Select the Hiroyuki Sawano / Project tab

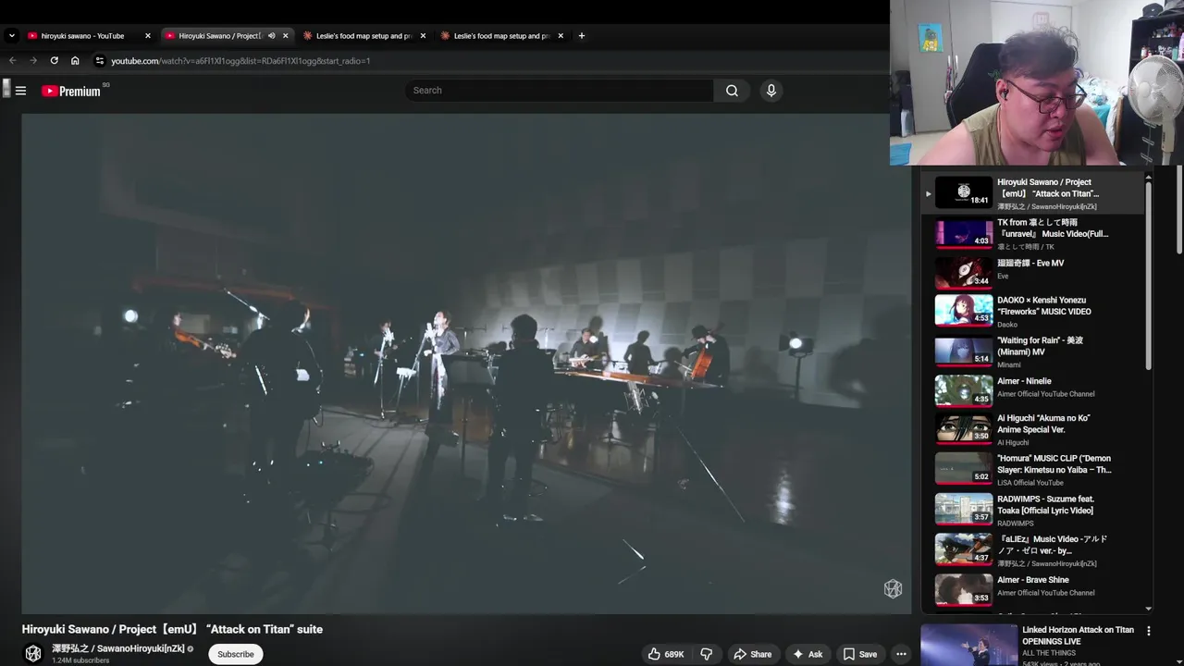coord(219,36)
